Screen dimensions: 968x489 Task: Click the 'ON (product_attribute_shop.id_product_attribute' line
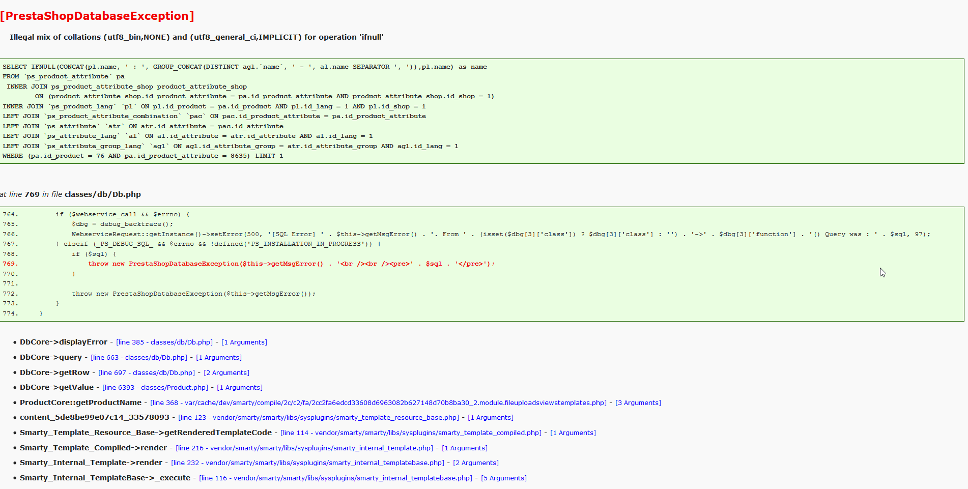tap(265, 97)
